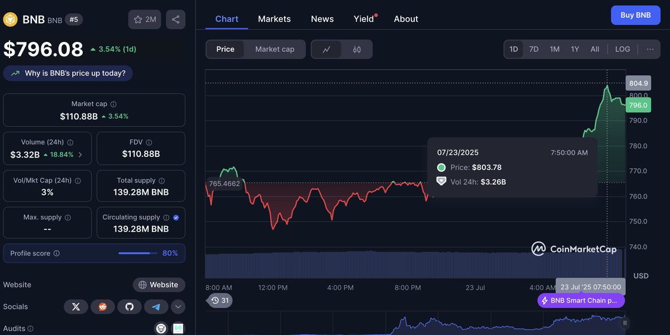
Task: Select Price chart mode
Action: pyautogui.click(x=226, y=49)
